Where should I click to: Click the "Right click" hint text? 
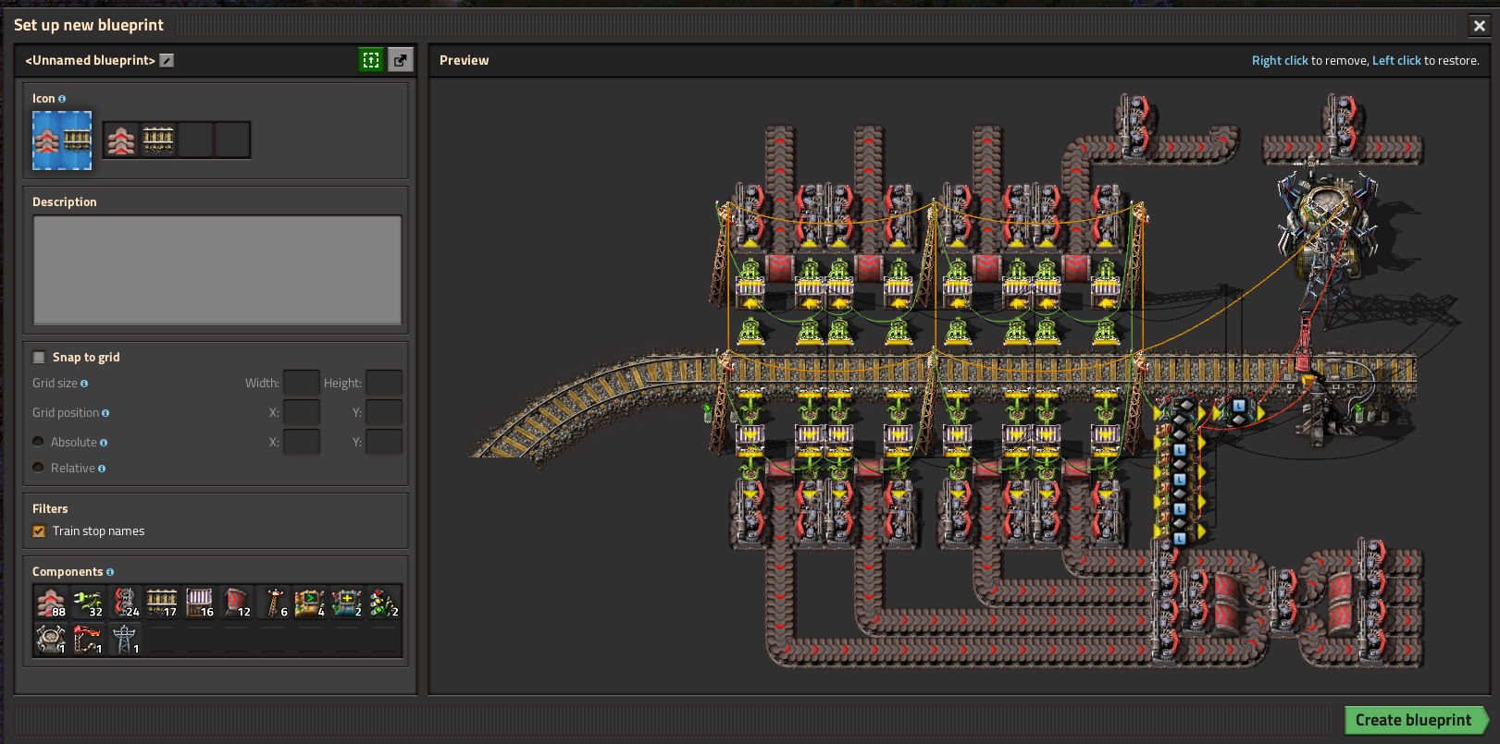point(1280,61)
